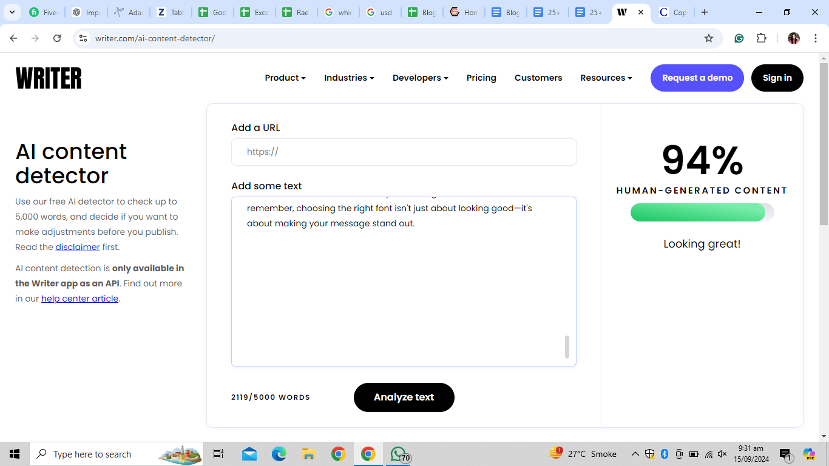Viewport: 829px width, 466px height.
Task: Bookmark this page with star icon
Action: click(709, 38)
